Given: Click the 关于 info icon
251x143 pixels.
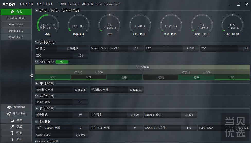Looking at the screenshot, I should pyautogui.click(x=12, y=139).
